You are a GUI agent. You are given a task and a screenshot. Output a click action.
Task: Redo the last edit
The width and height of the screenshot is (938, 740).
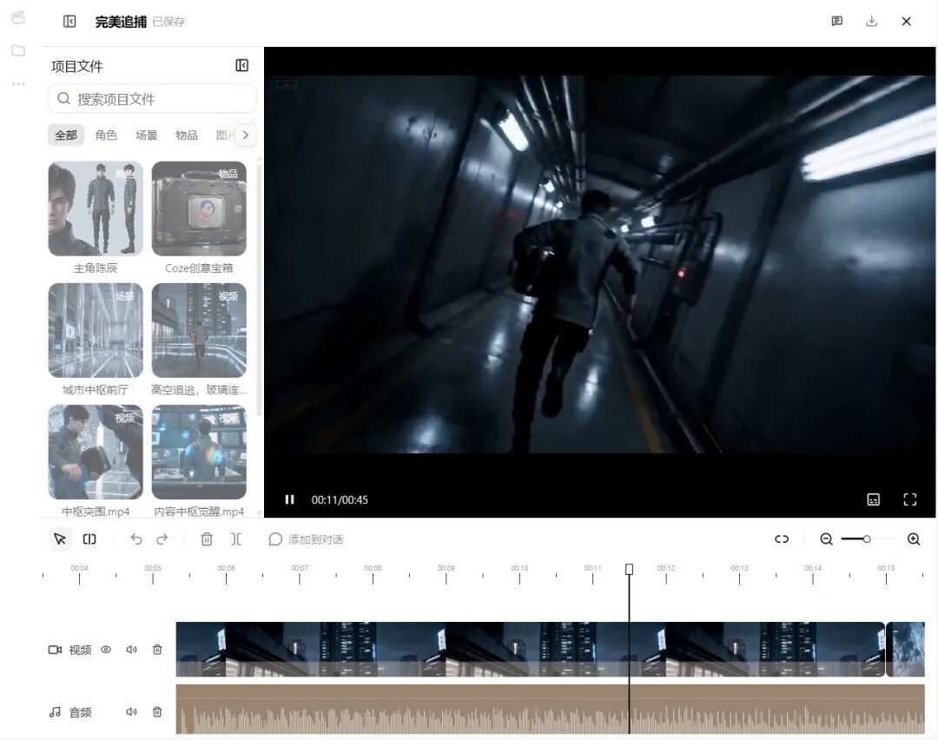162,539
